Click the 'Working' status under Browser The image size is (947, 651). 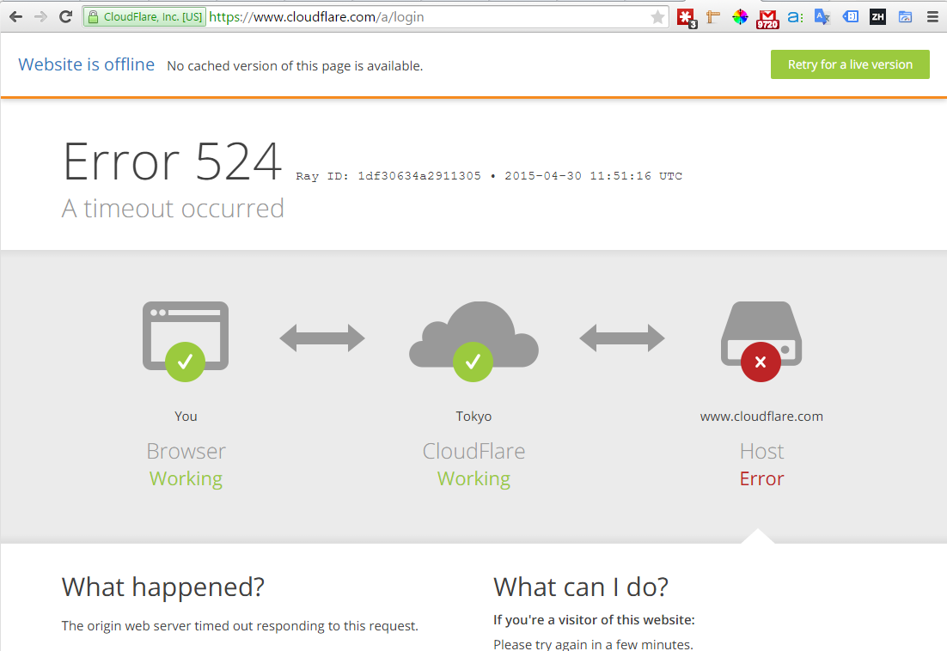click(186, 478)
